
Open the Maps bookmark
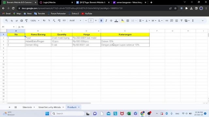(x=17, y=14)
